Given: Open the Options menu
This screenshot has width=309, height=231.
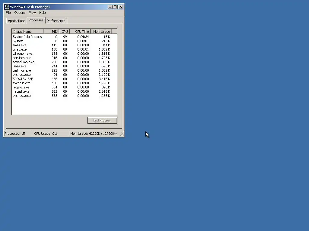Looking at the screenshot, I should 20,13.
